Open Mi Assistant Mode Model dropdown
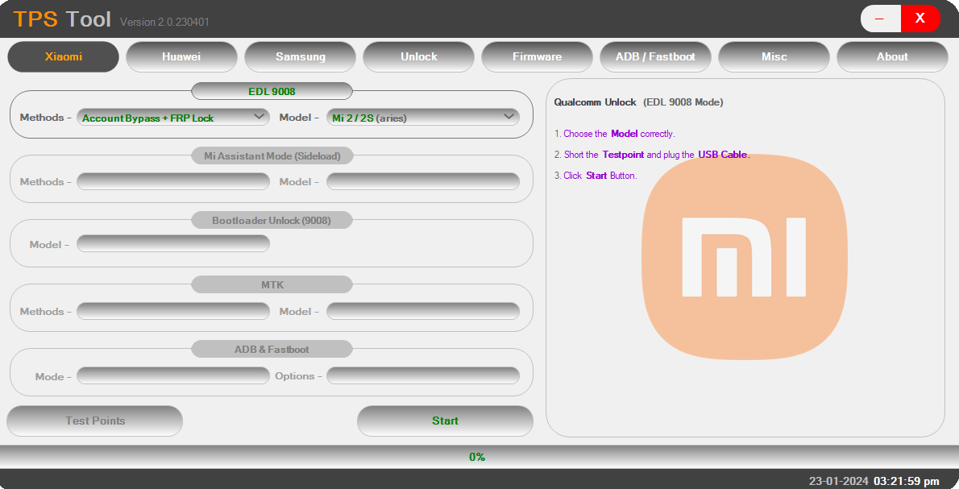 tap(422, 182)
